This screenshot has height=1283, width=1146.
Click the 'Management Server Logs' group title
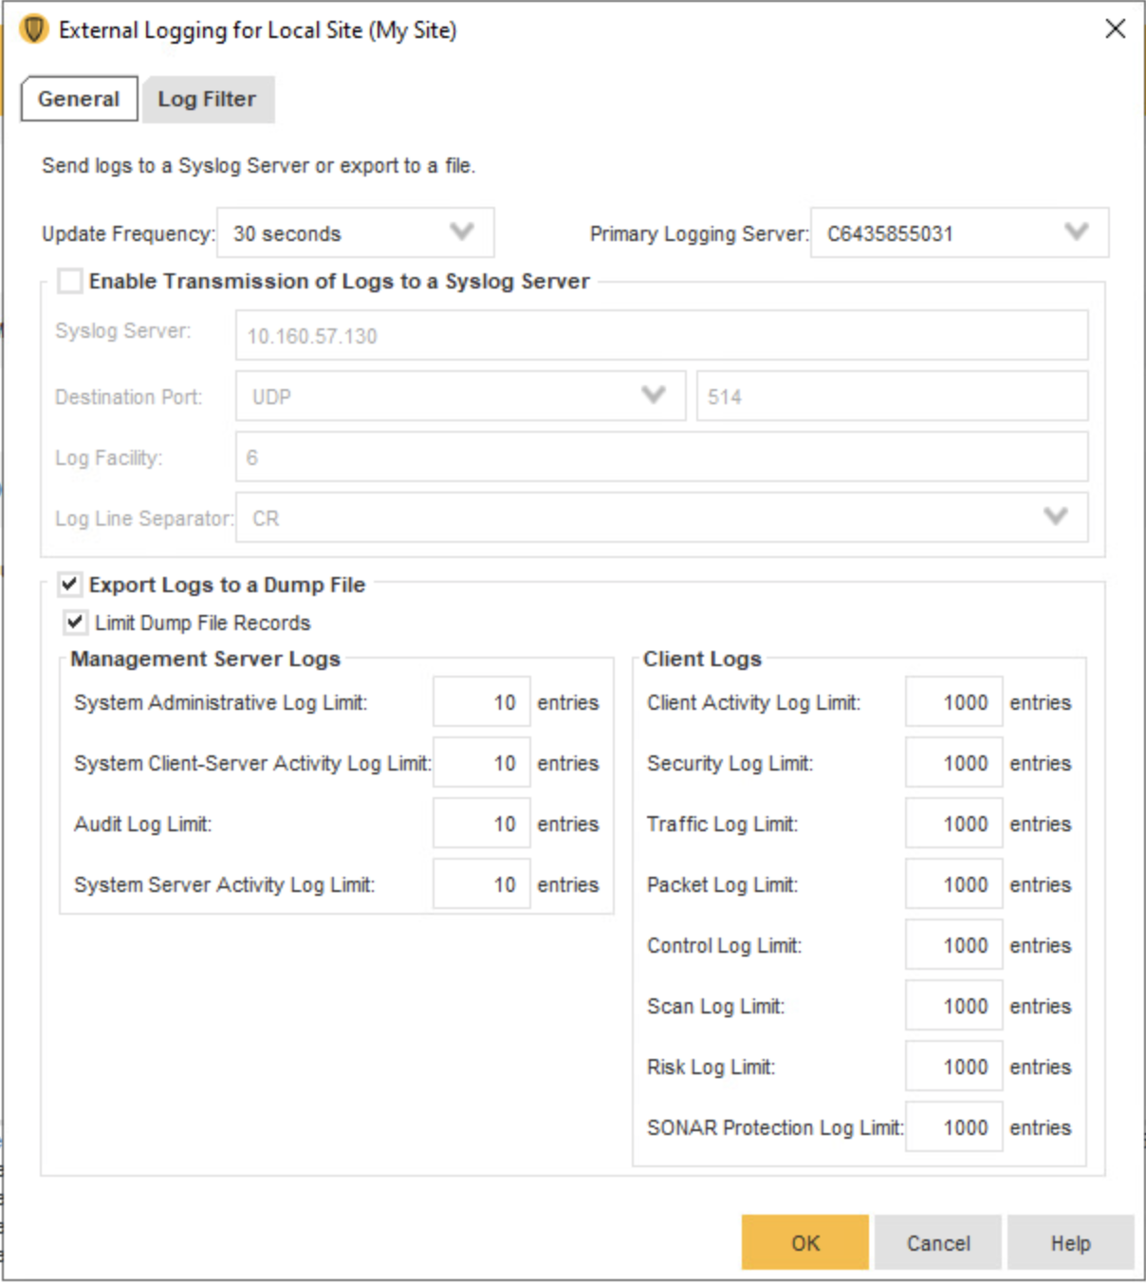pos(205,659)
